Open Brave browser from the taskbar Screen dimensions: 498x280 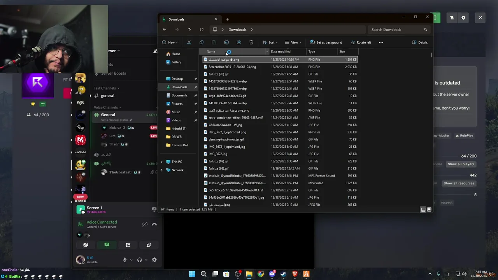click(x=295, y=274)
